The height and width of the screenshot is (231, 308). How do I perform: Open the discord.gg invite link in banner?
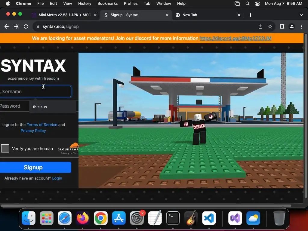[235, 38]
